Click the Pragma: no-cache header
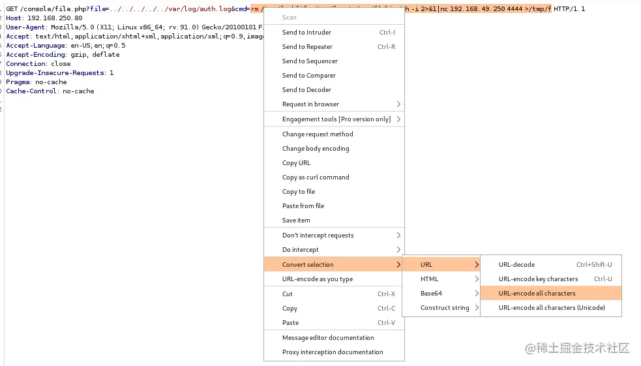Viewport: 641px width, 366px height. pyautogui.click(x=36, y=82)
